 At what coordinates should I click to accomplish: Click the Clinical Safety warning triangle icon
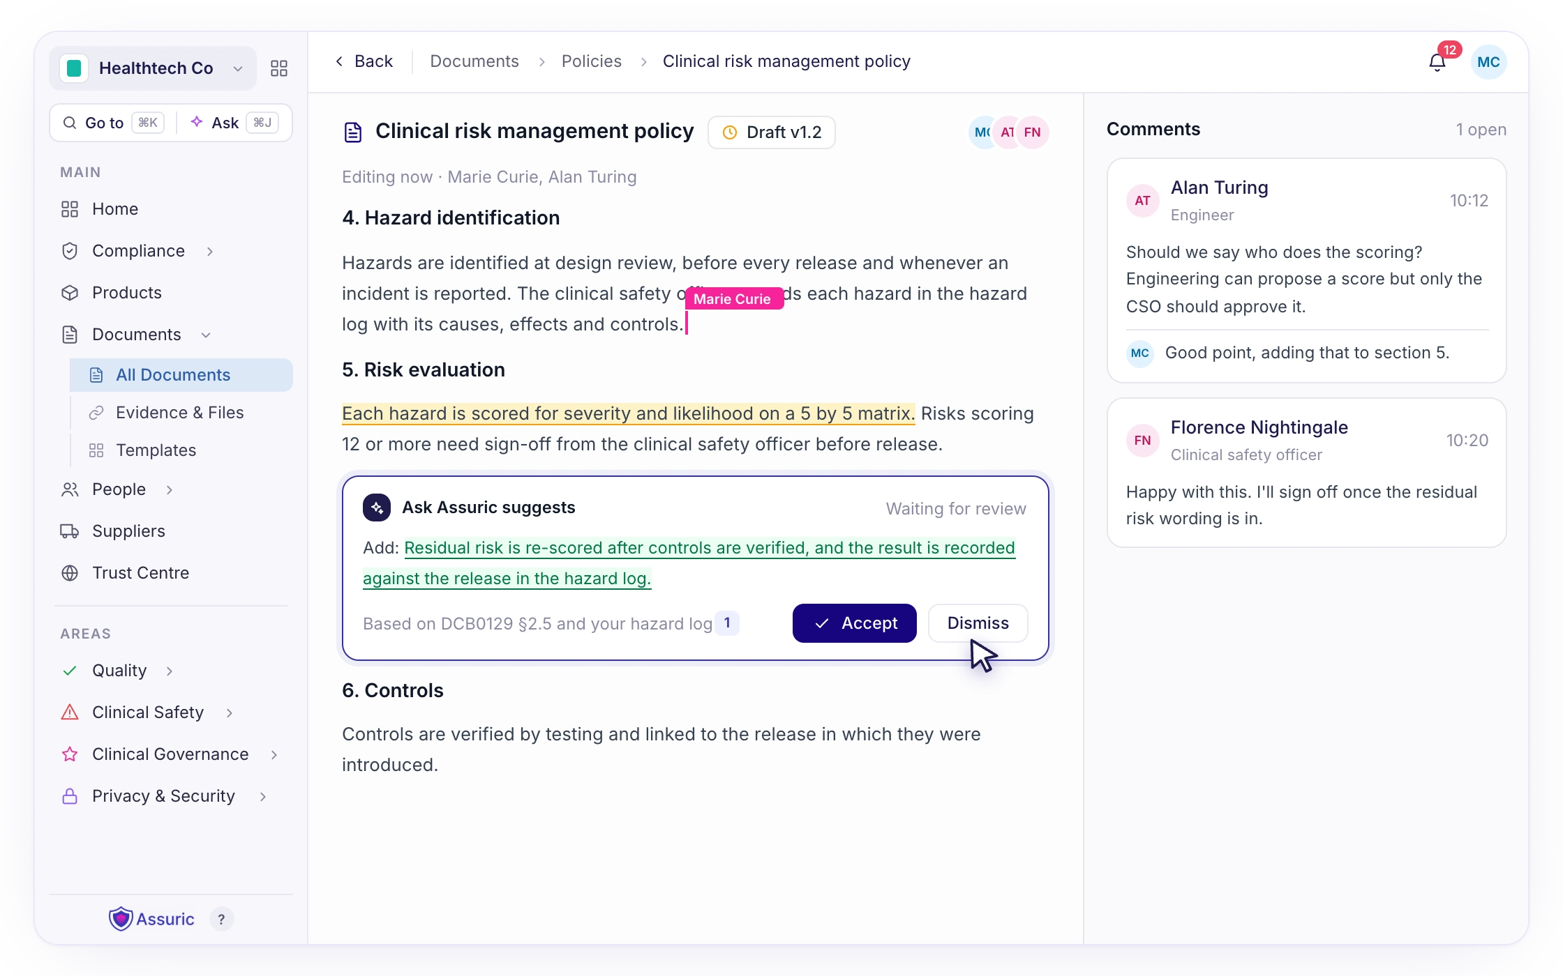[x=70, y=712]
